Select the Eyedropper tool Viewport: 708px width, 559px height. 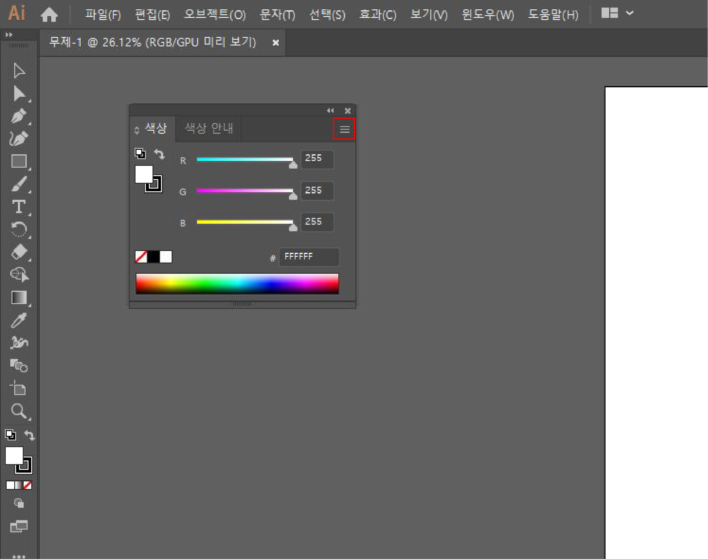click(x=19, y=320)
